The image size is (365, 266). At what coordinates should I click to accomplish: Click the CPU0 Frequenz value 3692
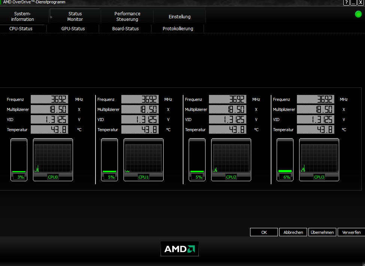[x=49, y=99]
